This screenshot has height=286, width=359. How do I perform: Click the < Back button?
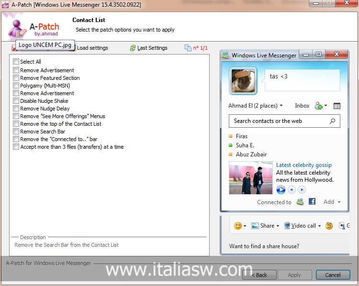pyautogui.click(x=259, y=275)
